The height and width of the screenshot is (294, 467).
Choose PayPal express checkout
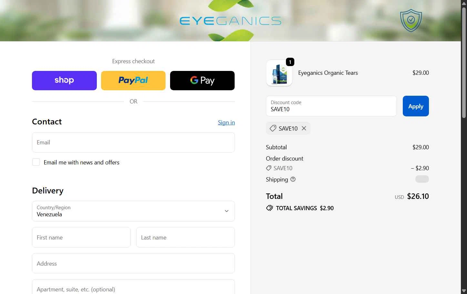(x=133, y=81)
